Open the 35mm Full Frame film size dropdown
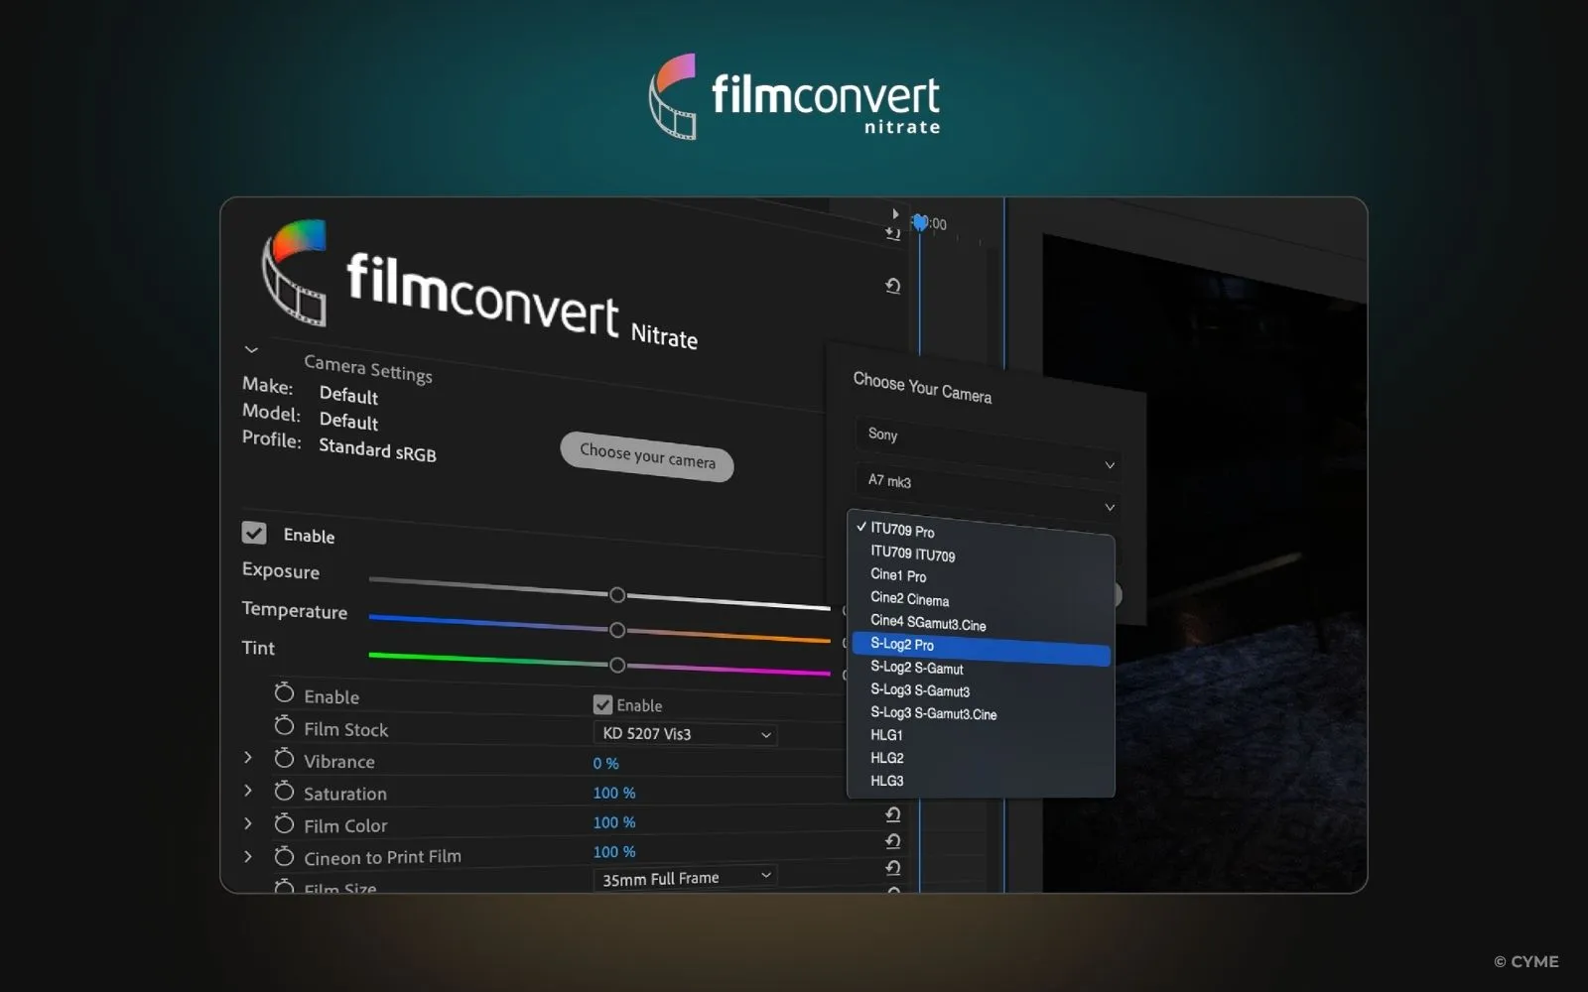 [684, 877]
